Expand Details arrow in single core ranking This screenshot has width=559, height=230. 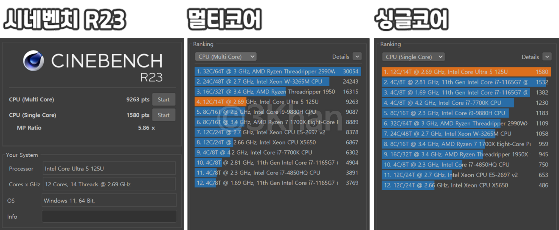click(x=547, y=57)
